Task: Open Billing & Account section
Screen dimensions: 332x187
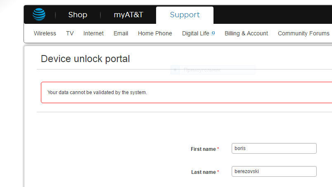Action: (x=246, y=33)
